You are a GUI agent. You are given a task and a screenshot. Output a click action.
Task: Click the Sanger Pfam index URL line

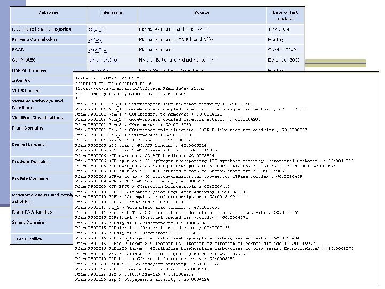(x=140, y=88)
